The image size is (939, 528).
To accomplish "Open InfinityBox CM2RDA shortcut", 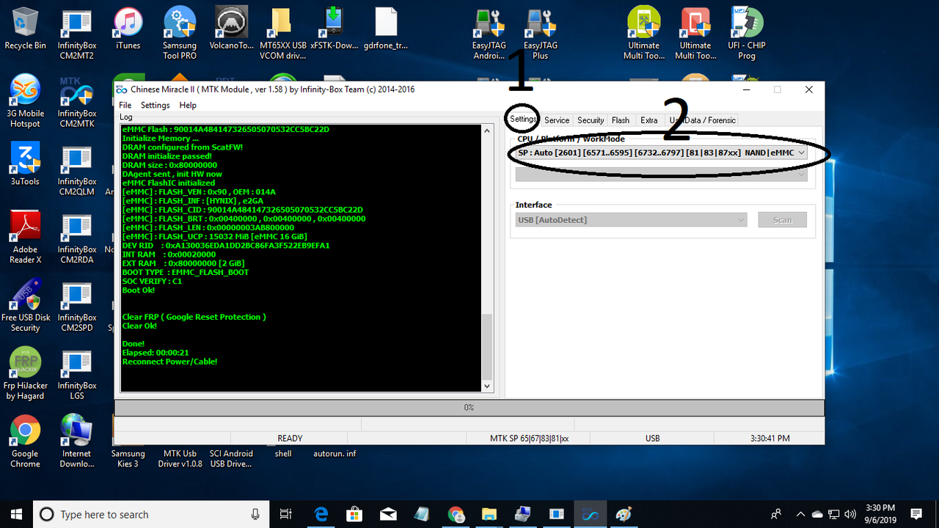I will pos(77,237).
